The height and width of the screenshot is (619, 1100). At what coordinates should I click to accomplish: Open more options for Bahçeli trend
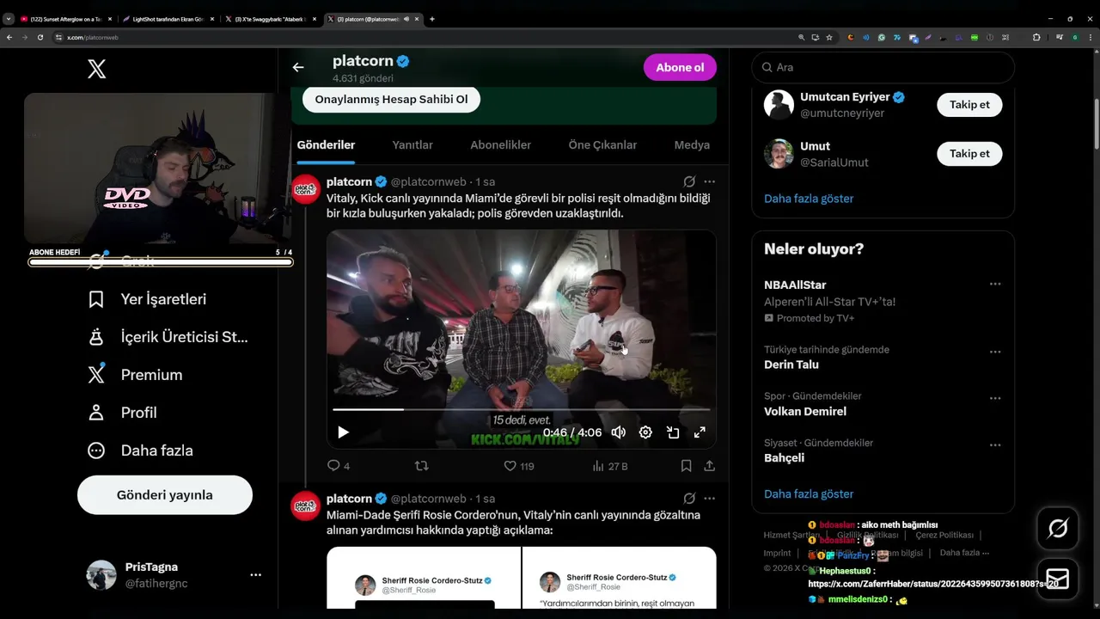click(x=995, y=445)
